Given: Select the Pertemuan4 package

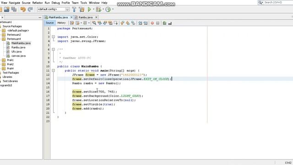Looking at the screenshot, I should tap(14, 39).
